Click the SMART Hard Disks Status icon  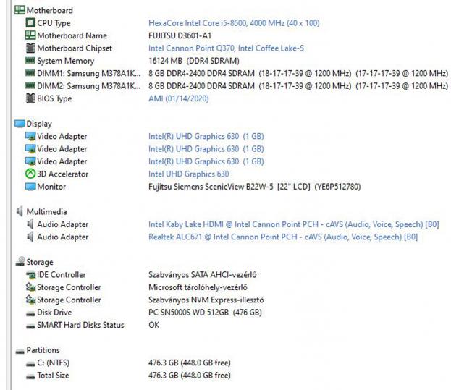[30, 326]
